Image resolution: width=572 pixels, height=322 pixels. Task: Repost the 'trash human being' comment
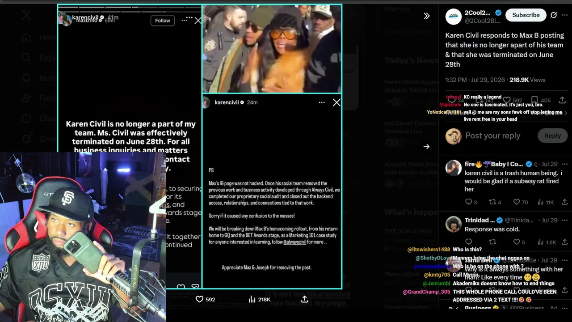pyautogui.click(x=495, y=202)
